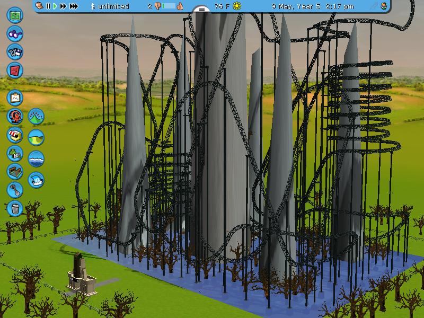Open the scenery tree and fence menu

[x=15, y=153]
